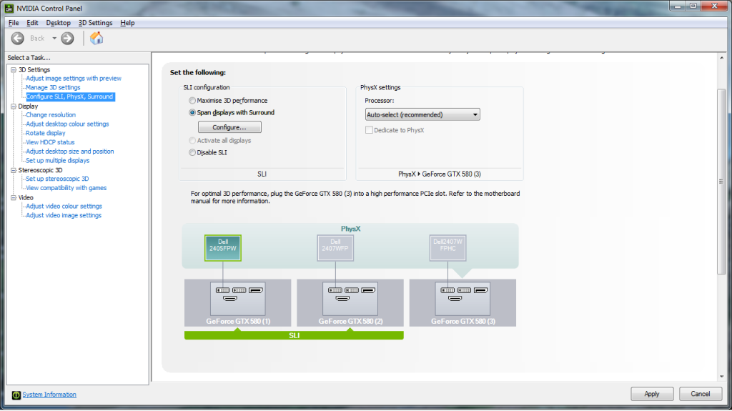Collapse the 3D Settings tree node
Screen dimensions: 732x411
click(14, 69)
